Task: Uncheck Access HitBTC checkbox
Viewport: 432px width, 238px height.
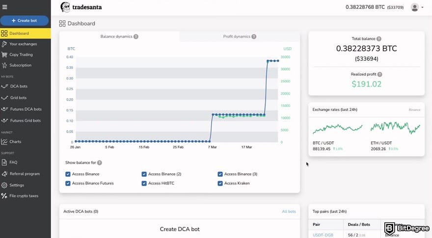Action: 144,183
